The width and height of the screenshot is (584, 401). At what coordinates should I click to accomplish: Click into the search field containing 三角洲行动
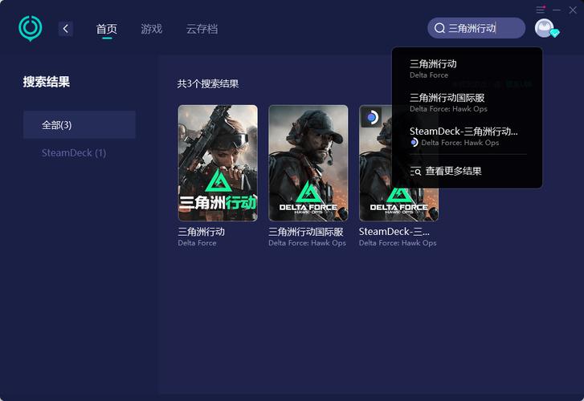click(x=476, y=28)
